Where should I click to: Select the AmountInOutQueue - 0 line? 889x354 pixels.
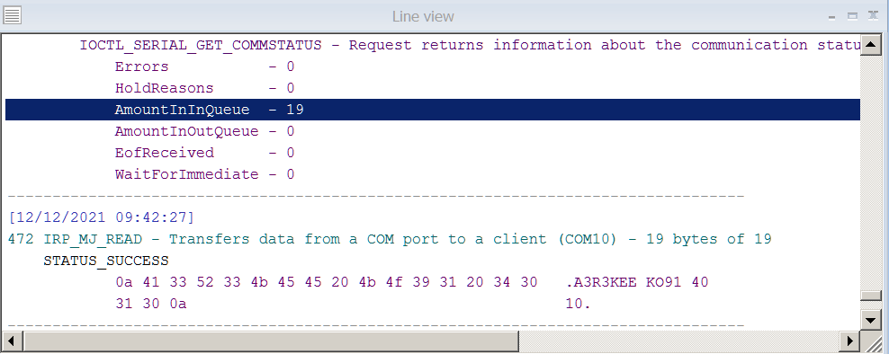pyautogui.click(x=204, y=131)
